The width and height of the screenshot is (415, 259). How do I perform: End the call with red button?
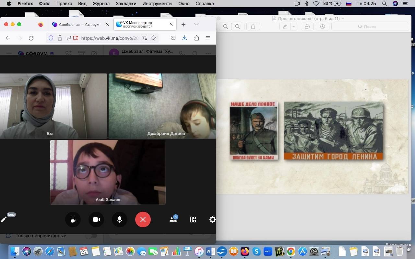tap(143, 220)
